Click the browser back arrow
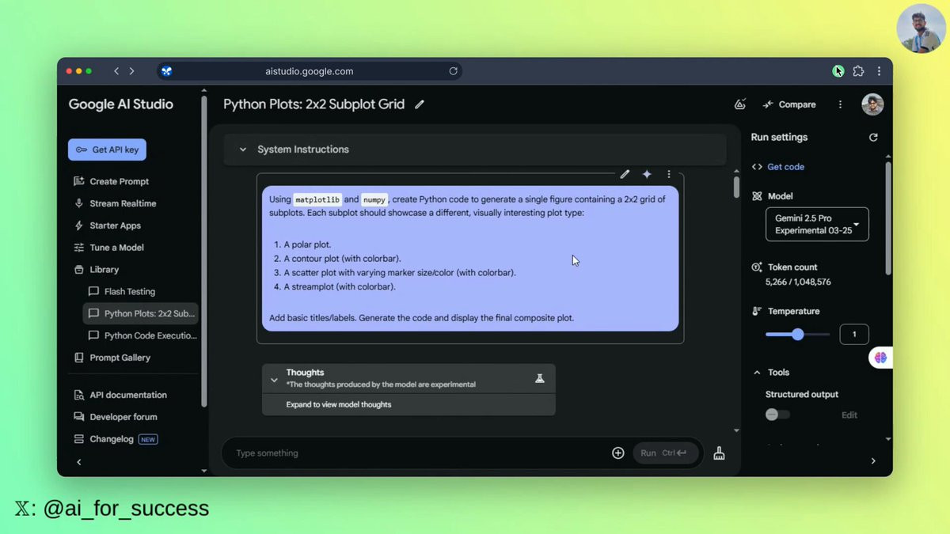Image resolution: width=950 pixels, height=534 pixels. [x=116, y=71]
